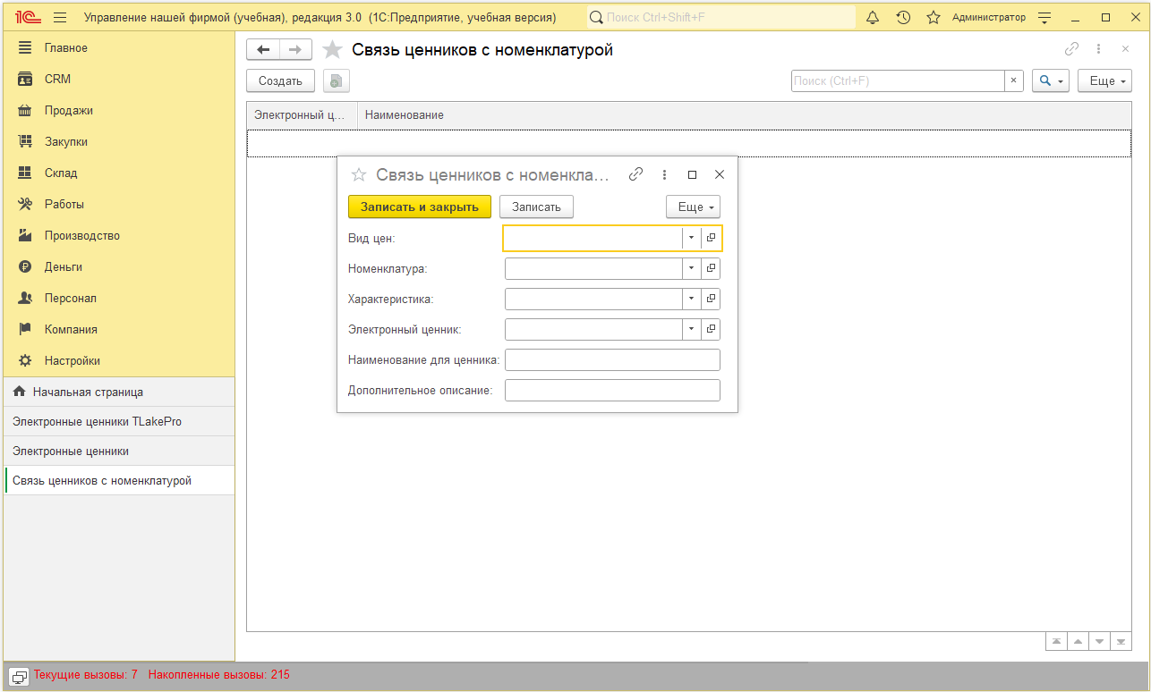The height and width of the screenshot is (692, 1151).
Task: Switch to Электронные ценники TLakePro tab
Action: 97,421
